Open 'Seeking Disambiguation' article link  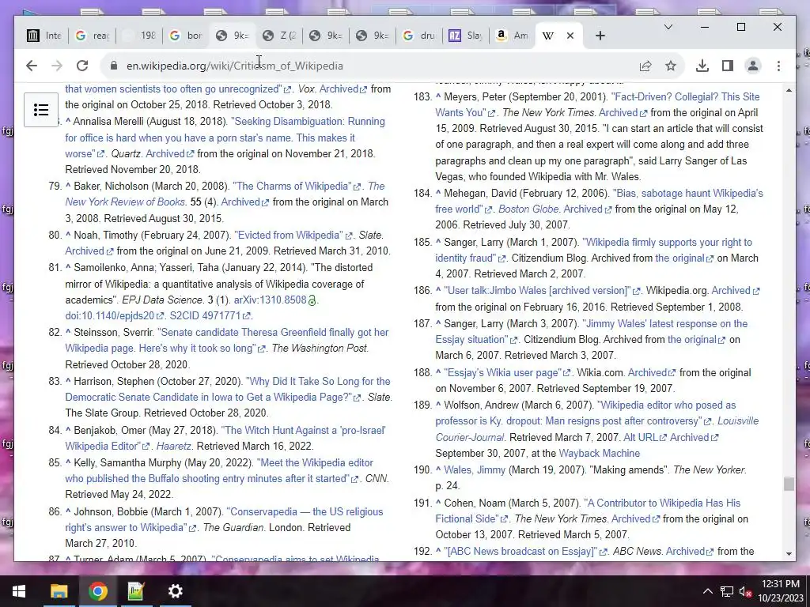225,138
